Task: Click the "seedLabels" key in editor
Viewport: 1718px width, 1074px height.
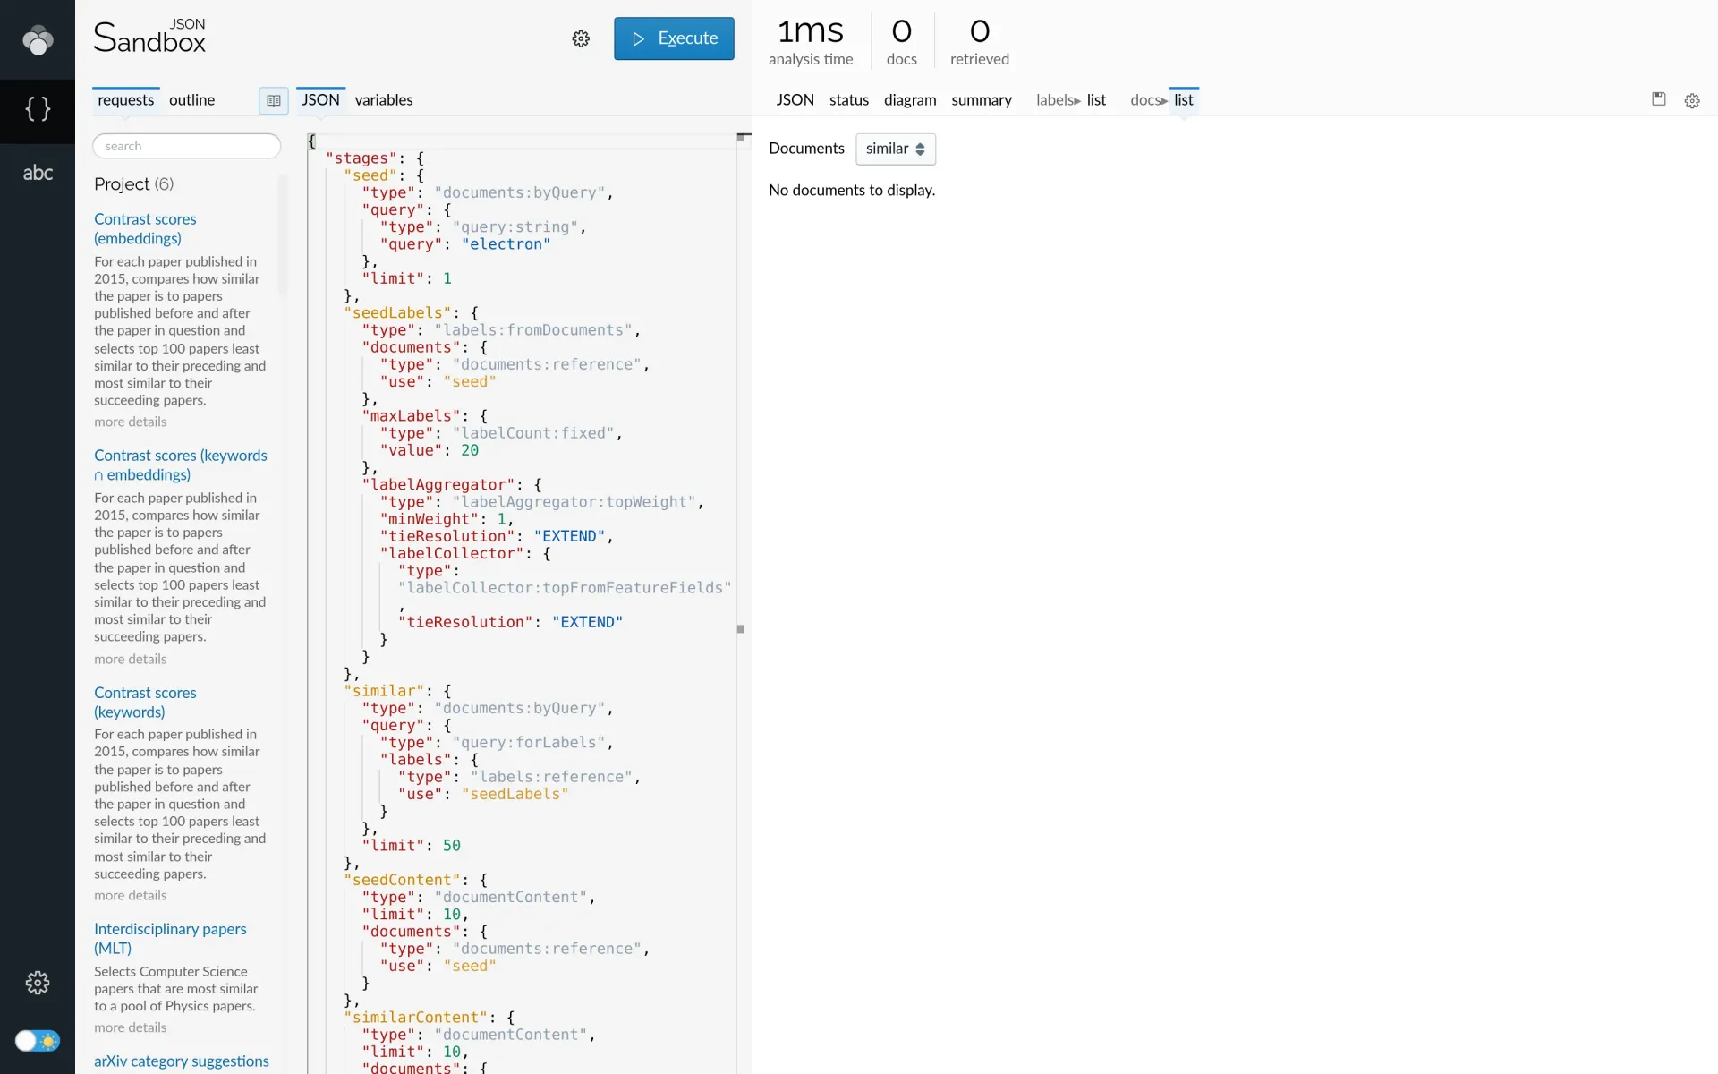Action: (398, 313)
